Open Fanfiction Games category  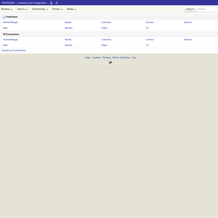[x=188, y=23]
